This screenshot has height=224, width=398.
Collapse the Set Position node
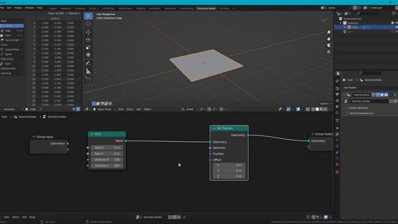click(214, 128)
